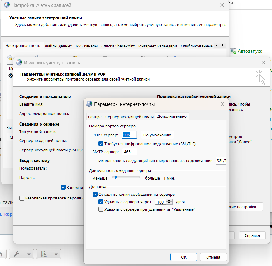Click the Доставка section label
272x266 pixels.
coord(98,187)
